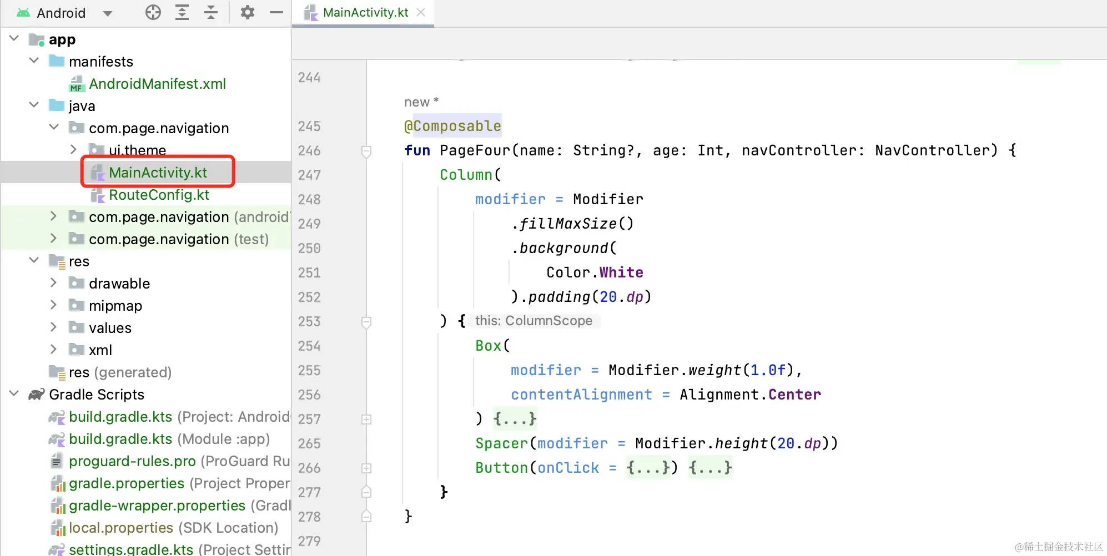Click the drawable folder icon
This screenshot has height=556, width=1107.
click(77, 283)
